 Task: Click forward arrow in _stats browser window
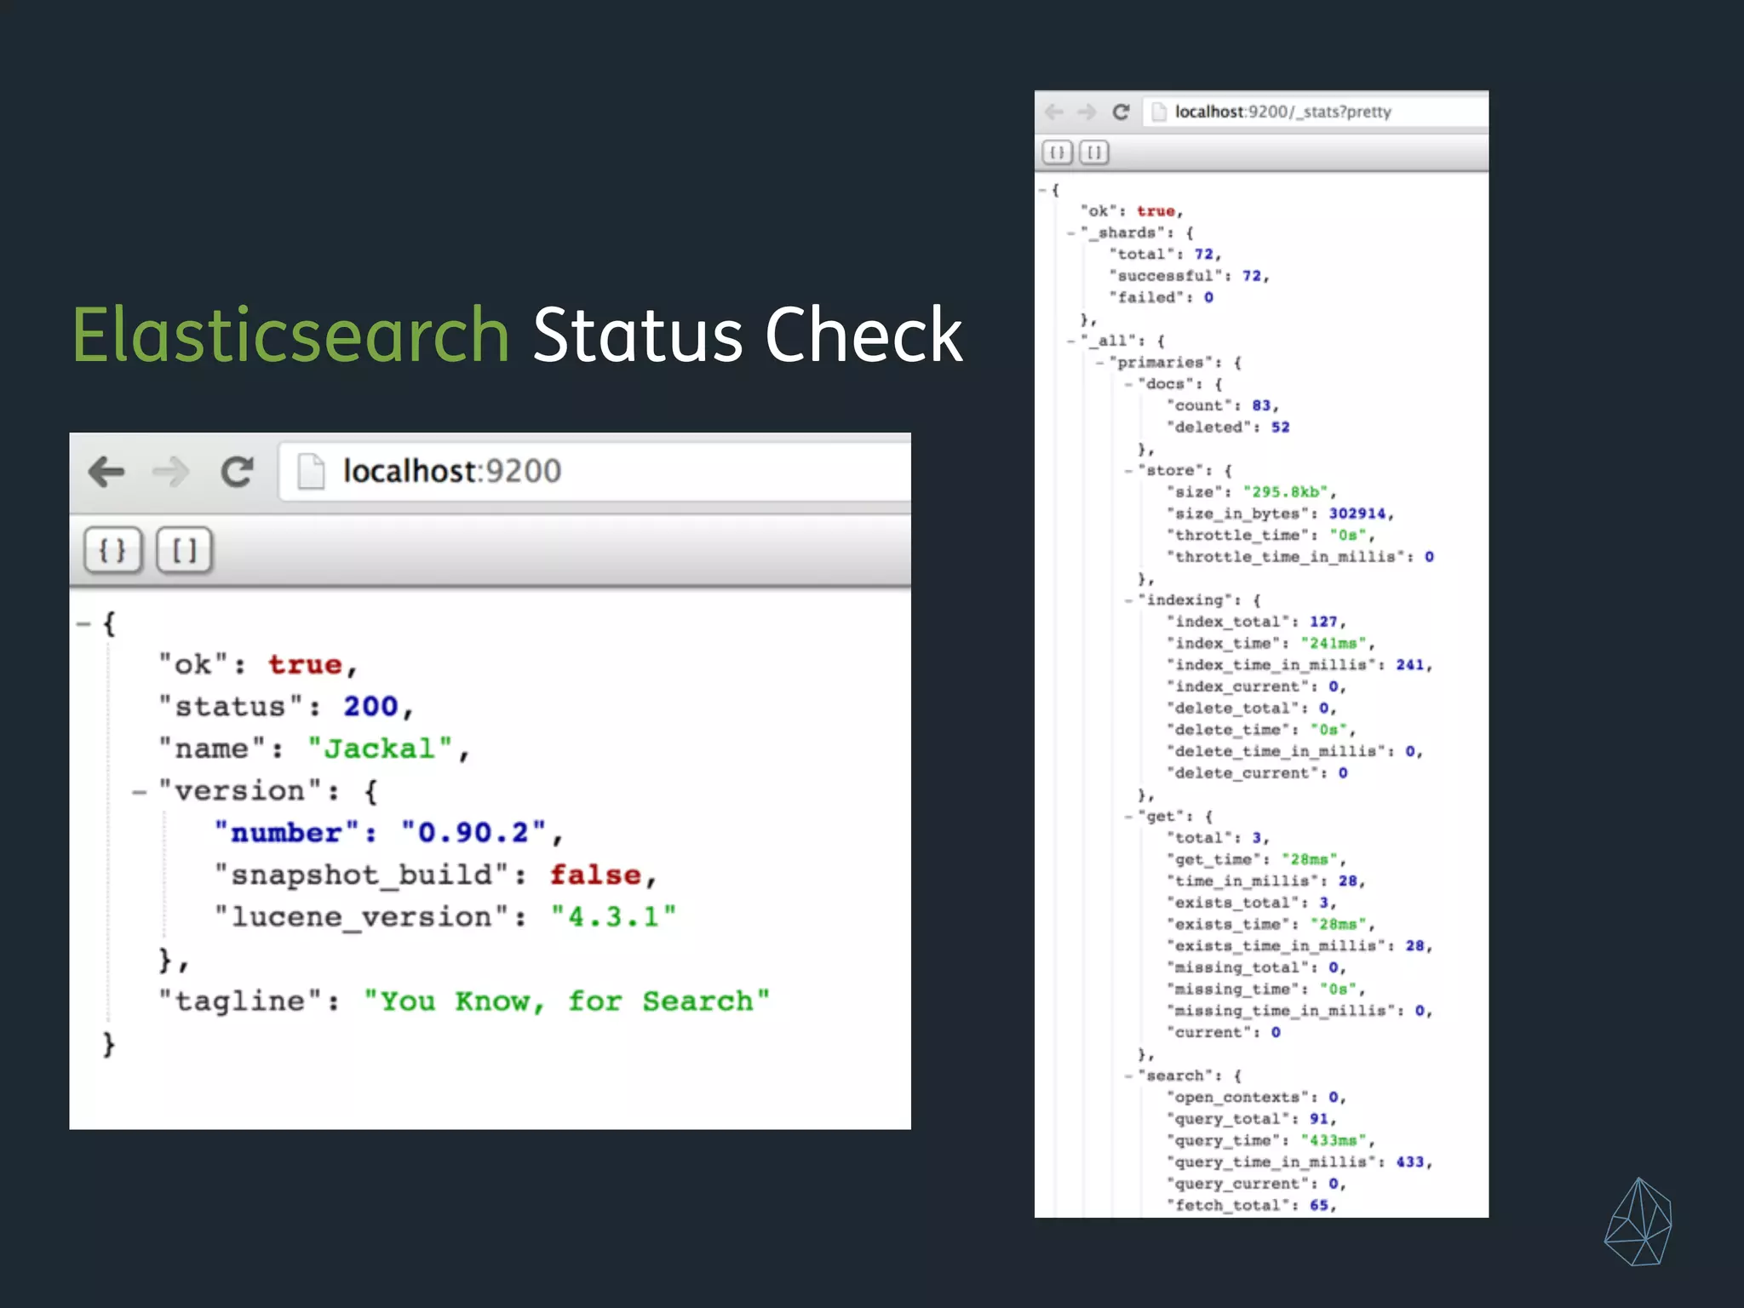1087,112
